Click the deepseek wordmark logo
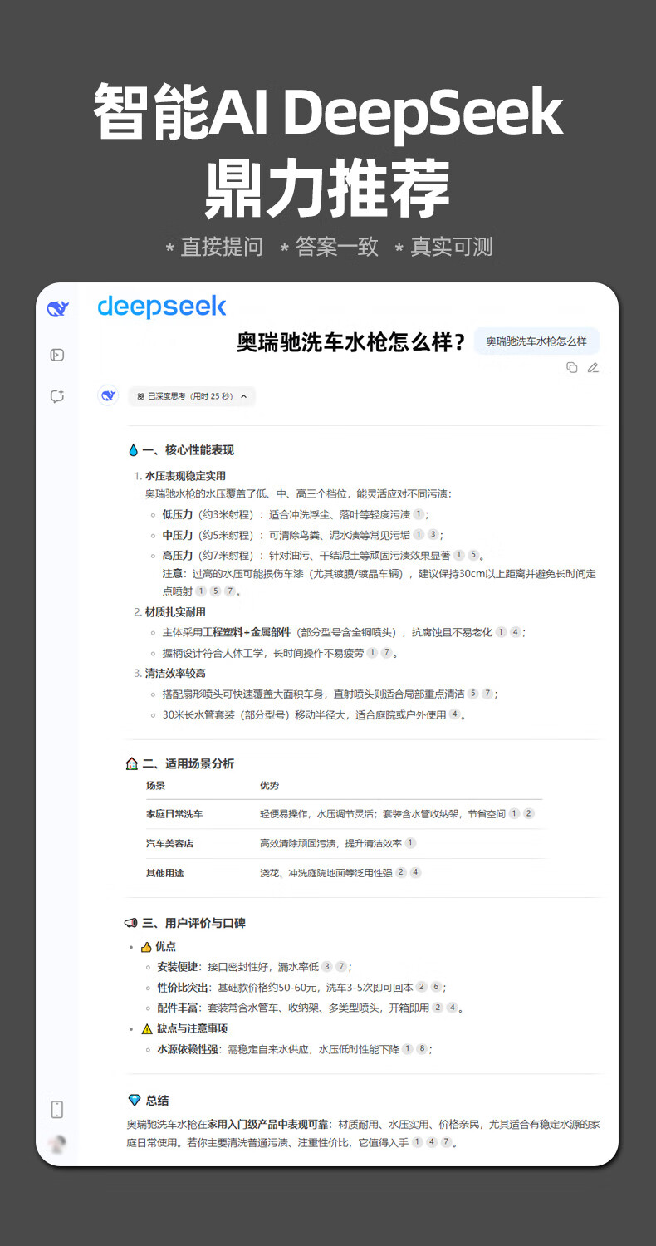The width and height of the screenshot is (656, 1246). click(x=161, y=306)
